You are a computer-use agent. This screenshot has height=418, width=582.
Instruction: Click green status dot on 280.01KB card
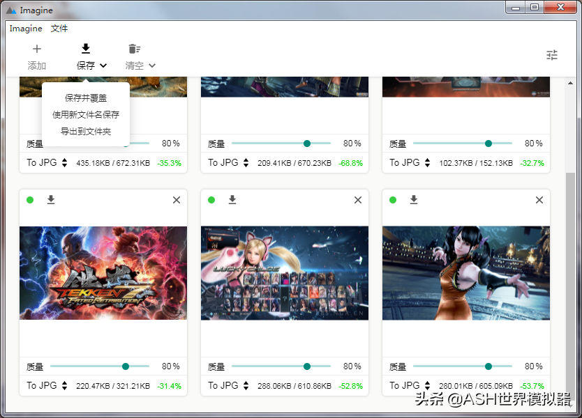(393, 200)
